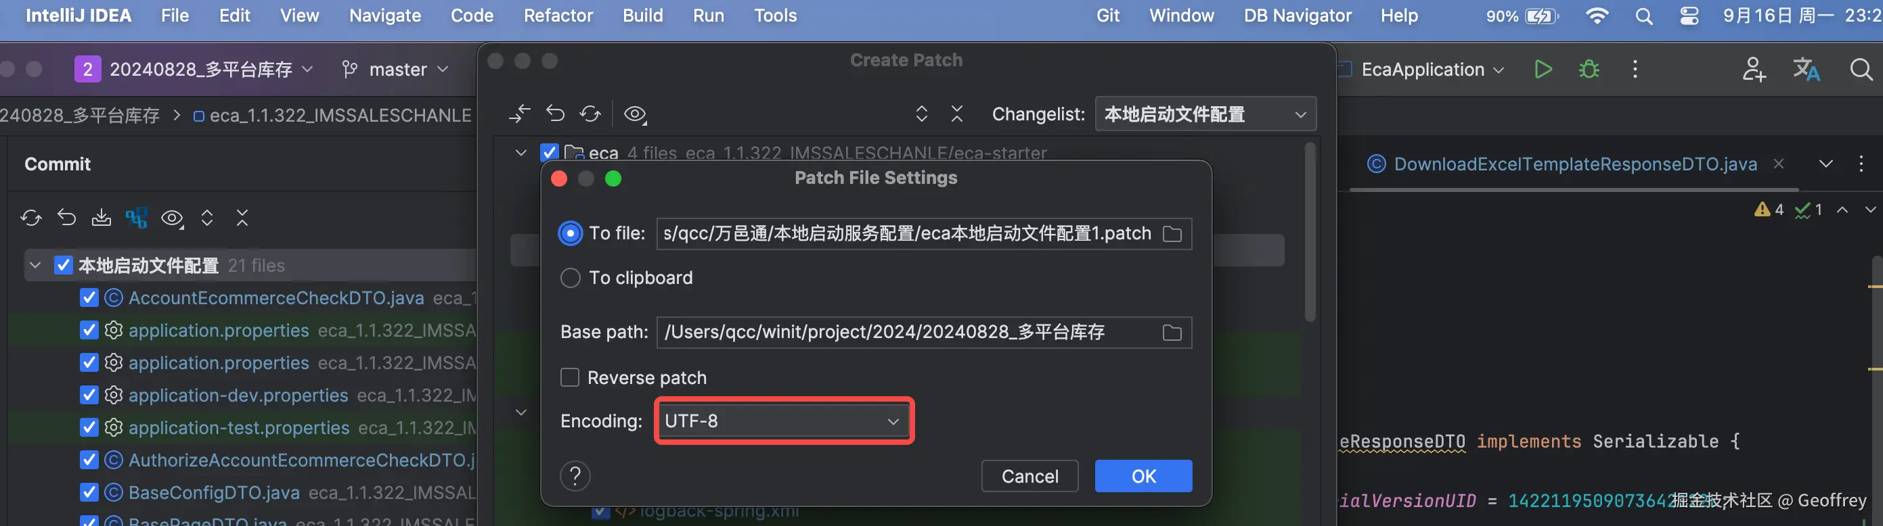Open the help question mark in the dialog
1883x526 pixels.
(575, 477)
